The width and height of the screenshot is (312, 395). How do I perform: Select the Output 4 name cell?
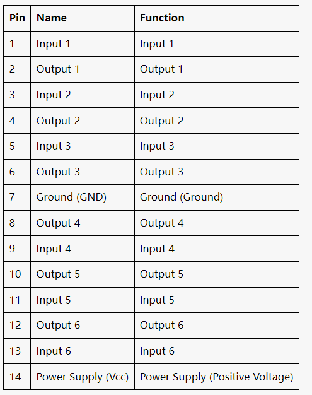[83, 223]
